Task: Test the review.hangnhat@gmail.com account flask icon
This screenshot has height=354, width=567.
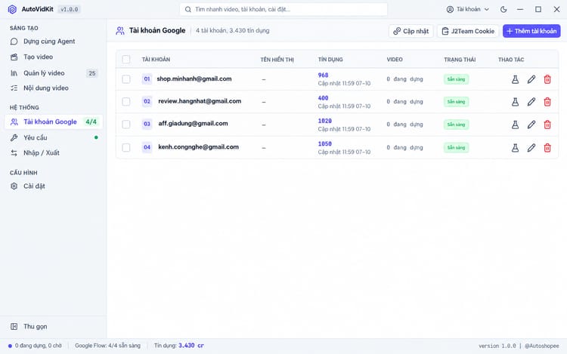Action: (515, 102)
